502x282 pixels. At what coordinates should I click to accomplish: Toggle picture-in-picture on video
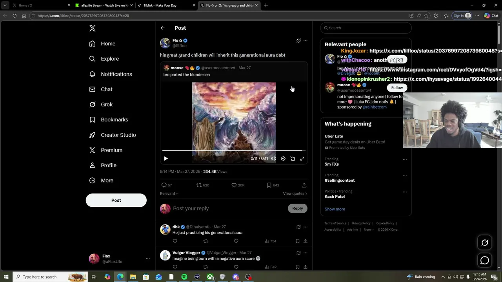[293, 159]
